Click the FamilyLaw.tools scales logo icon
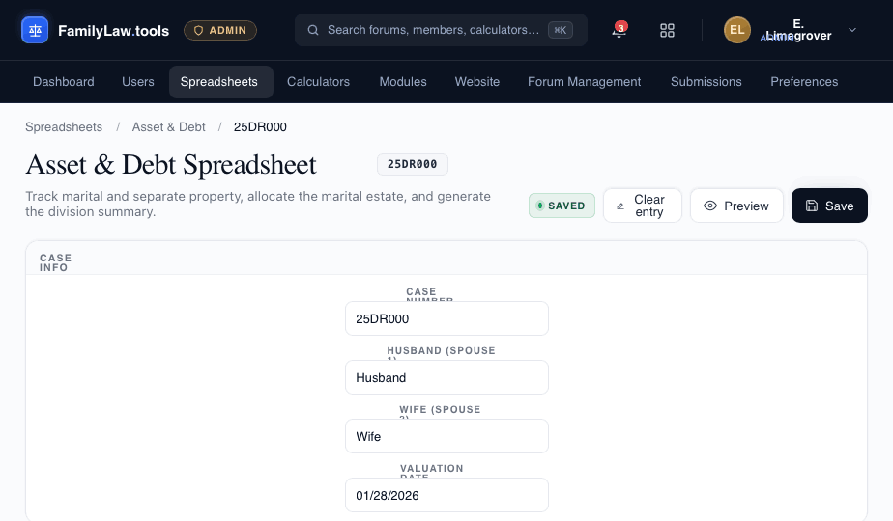The height and width of the screenshot is (521, 893). pyautogui.click(x=35, y=30)
